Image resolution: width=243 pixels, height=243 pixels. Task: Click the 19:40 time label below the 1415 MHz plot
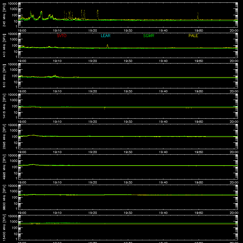(x=163, y=122)
